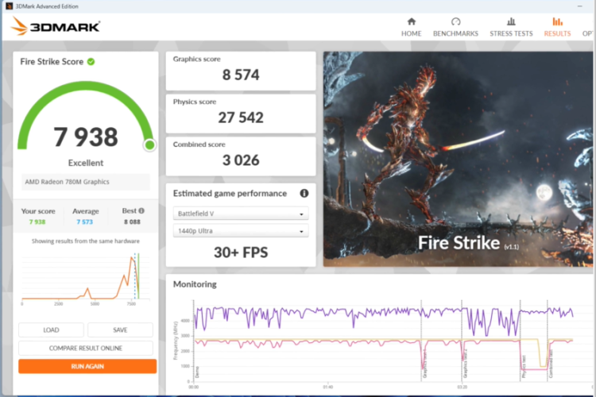
Task: Click the green score gauge end knob
Action: pyautogui.click(x=149, y=145)
